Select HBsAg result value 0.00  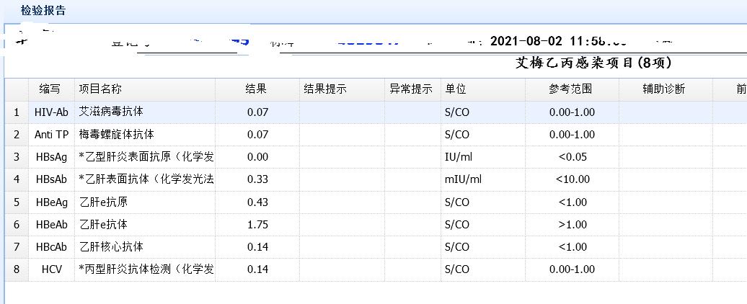point(257,157)
